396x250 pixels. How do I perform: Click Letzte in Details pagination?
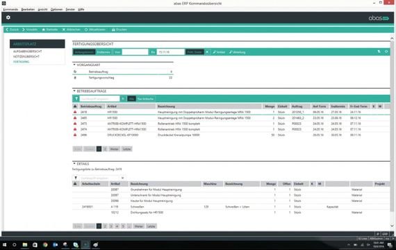[x=151, y=226]
